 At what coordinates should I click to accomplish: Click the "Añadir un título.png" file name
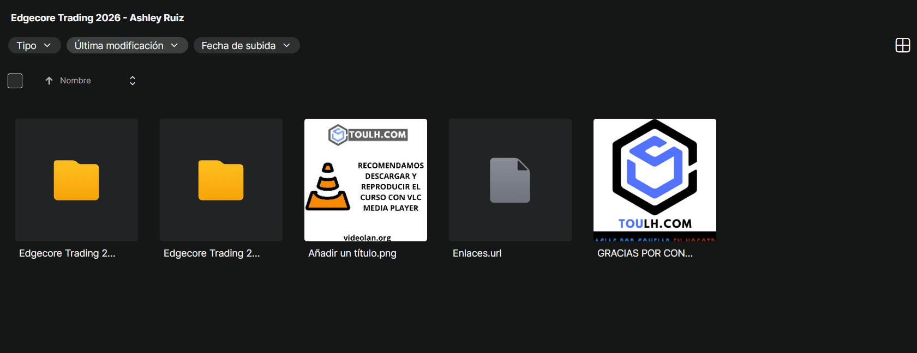(352, 253)
